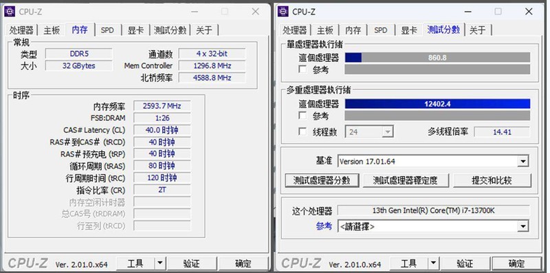Click 确定 button in left window
This screenshot has height=273, width=550.
243,263
